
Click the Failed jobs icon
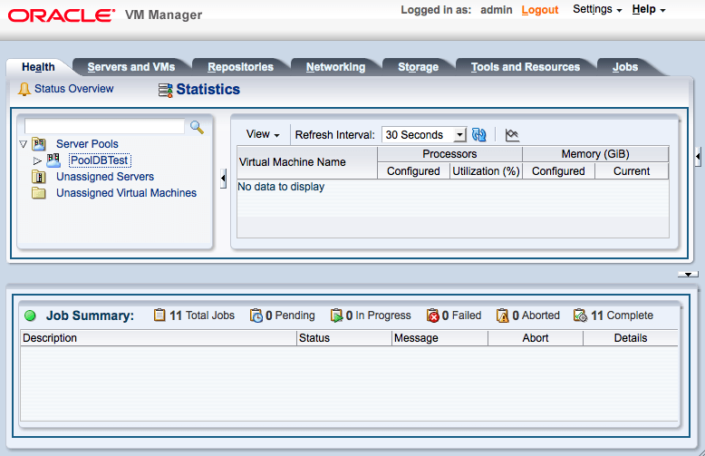pos(432,315)
